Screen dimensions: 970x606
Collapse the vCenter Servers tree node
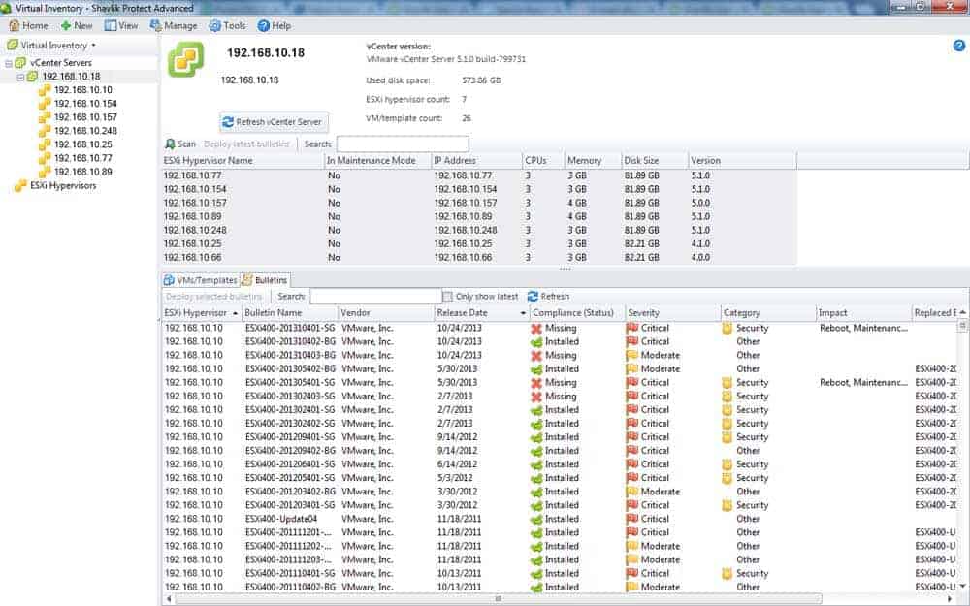pos(9,63)
